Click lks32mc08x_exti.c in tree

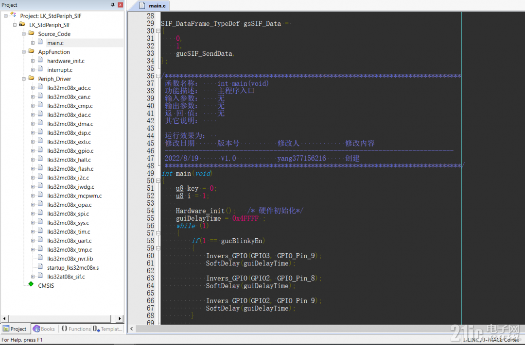tap(69, 142)
